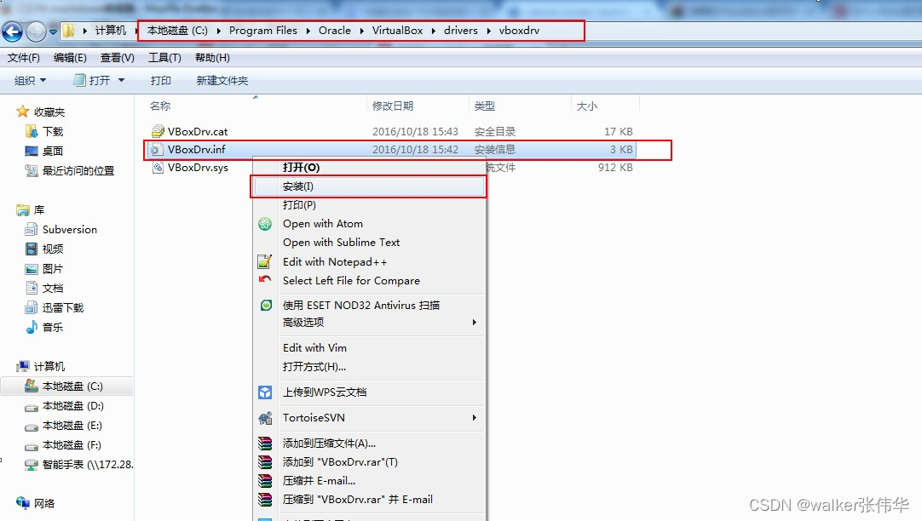Open Subversion library
This screenshot has width=922, height=521.
tap(61, 229)
